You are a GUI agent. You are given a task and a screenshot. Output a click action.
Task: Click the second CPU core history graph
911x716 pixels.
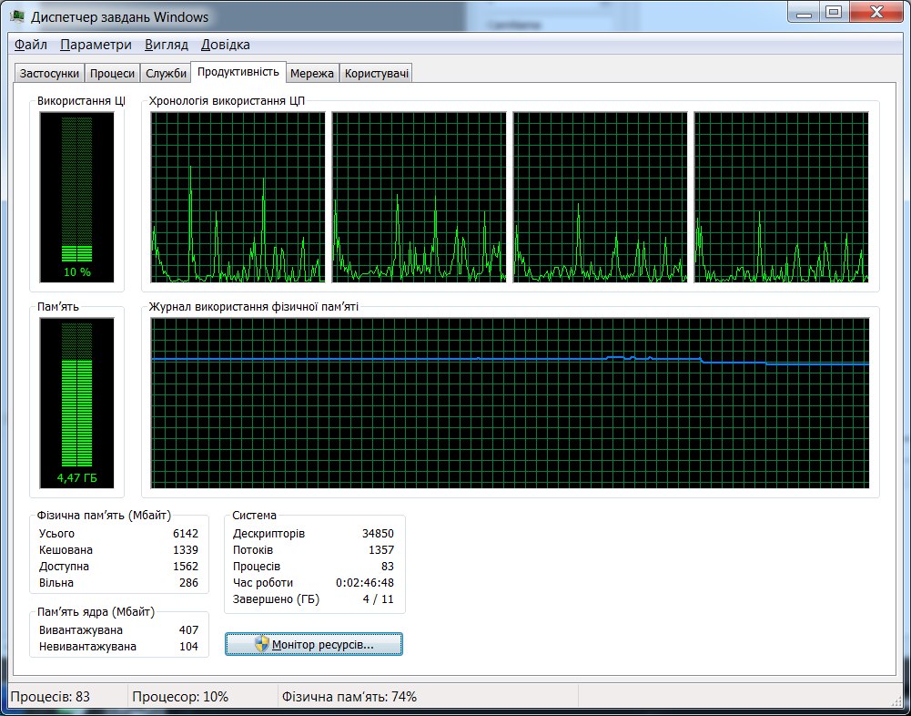[419, 197]
